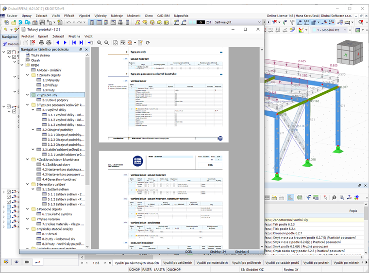Viewport: 369px width, 277px height.
Task: Click the new model icon in RFEM toolbar
Action: pyautogui.click(x=7, y=22)
